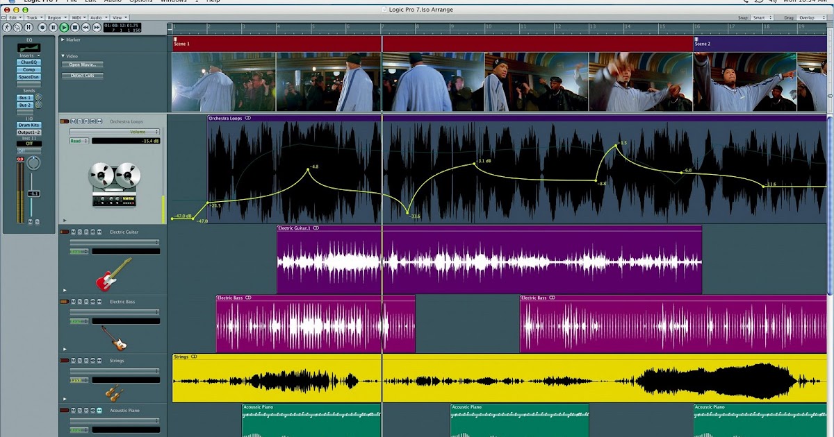Open the View local menu
Viewport: 834px width, 437px height.
pos(120,17)
